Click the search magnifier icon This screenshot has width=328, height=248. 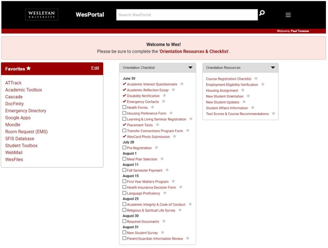(262, 13)
